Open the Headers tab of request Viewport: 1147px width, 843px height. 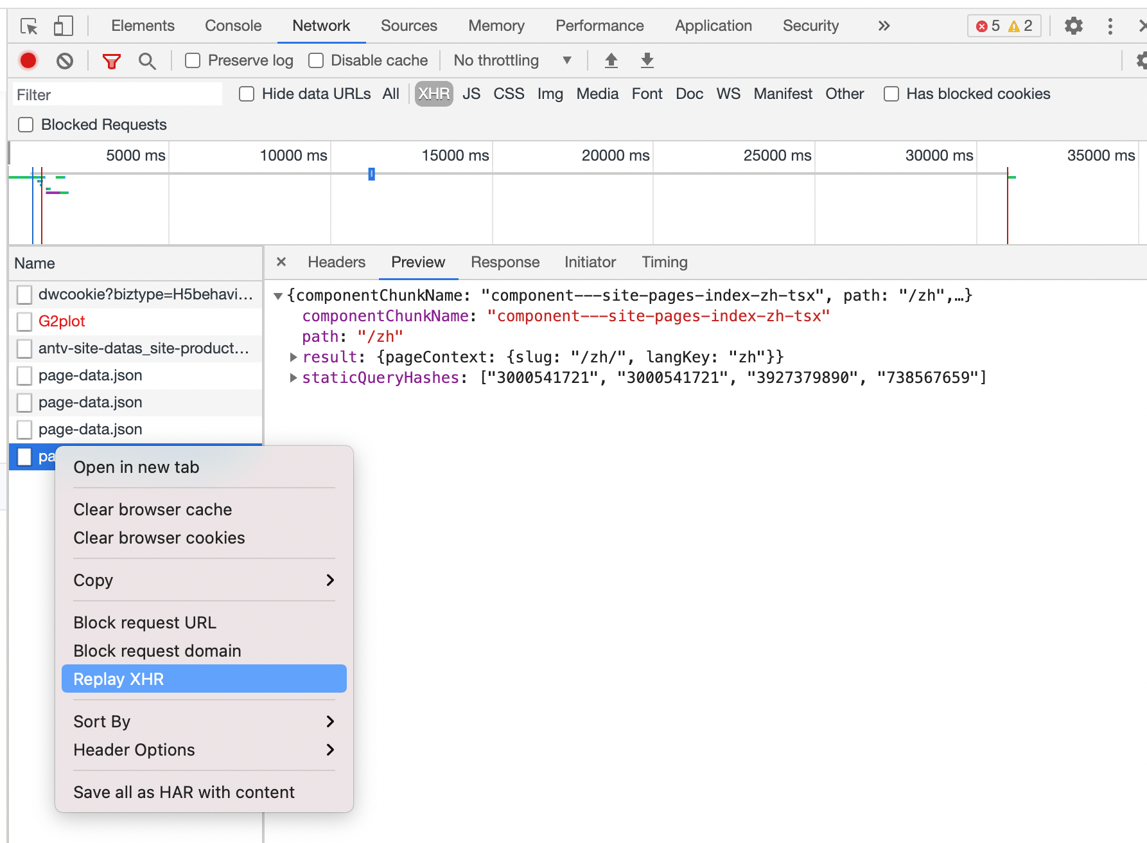tap(337, 262)
